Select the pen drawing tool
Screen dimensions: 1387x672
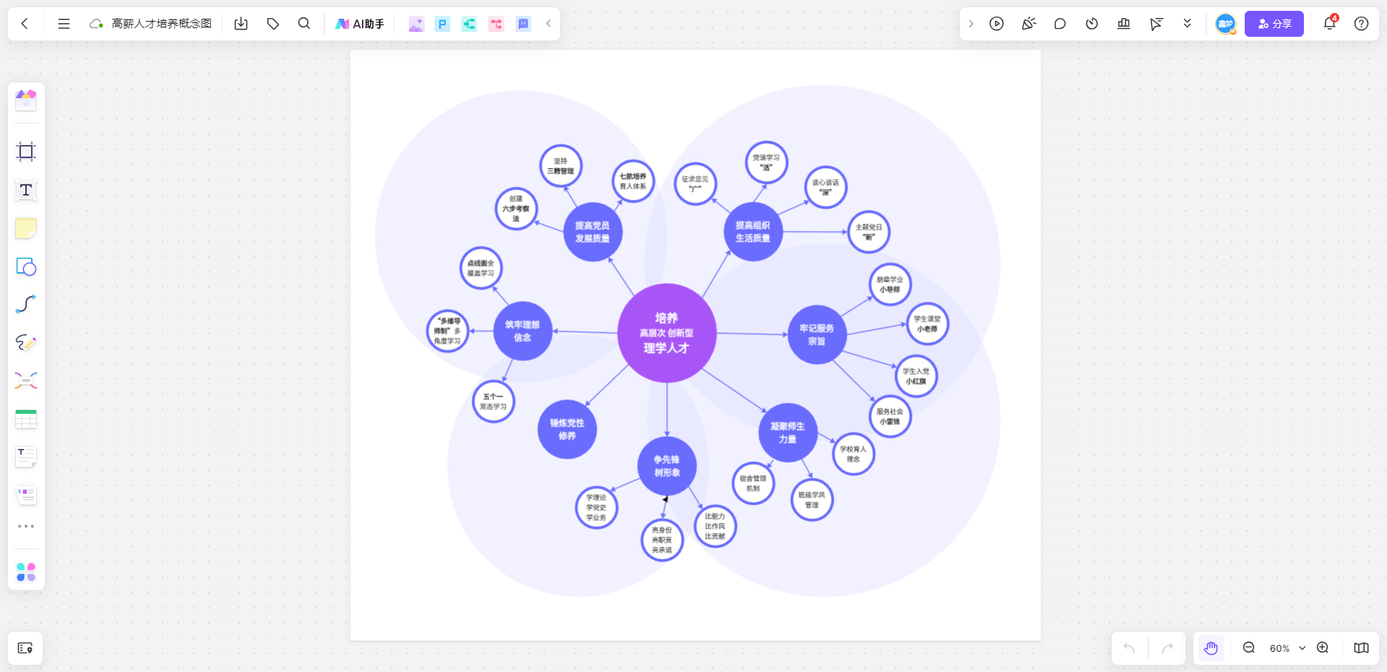coord(26,342)
